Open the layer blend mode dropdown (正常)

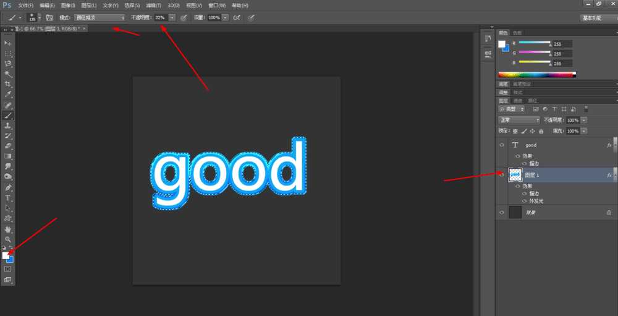pyautogui.click(x=519, y=120)
